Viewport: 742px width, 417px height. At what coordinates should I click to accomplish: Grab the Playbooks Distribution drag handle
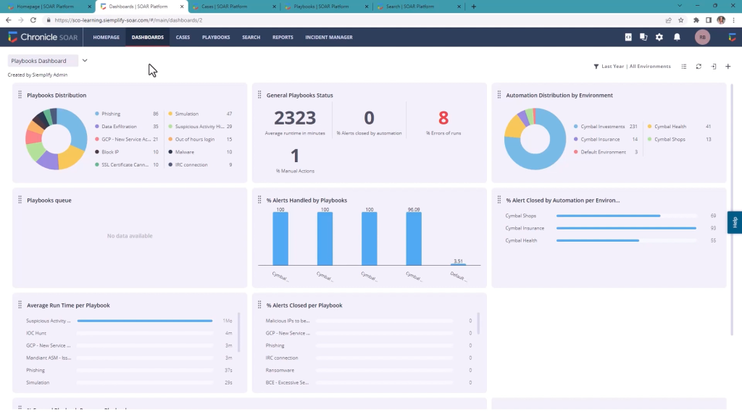[x=20, y=95]
